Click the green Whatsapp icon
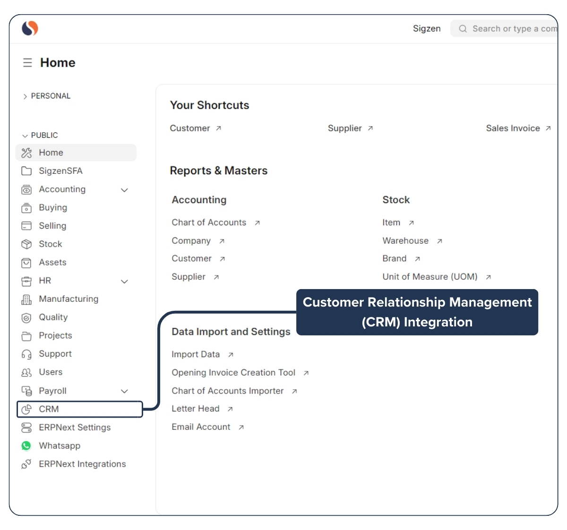The height and width of the screenshot is (530, 567). click(x=26, y=445)
